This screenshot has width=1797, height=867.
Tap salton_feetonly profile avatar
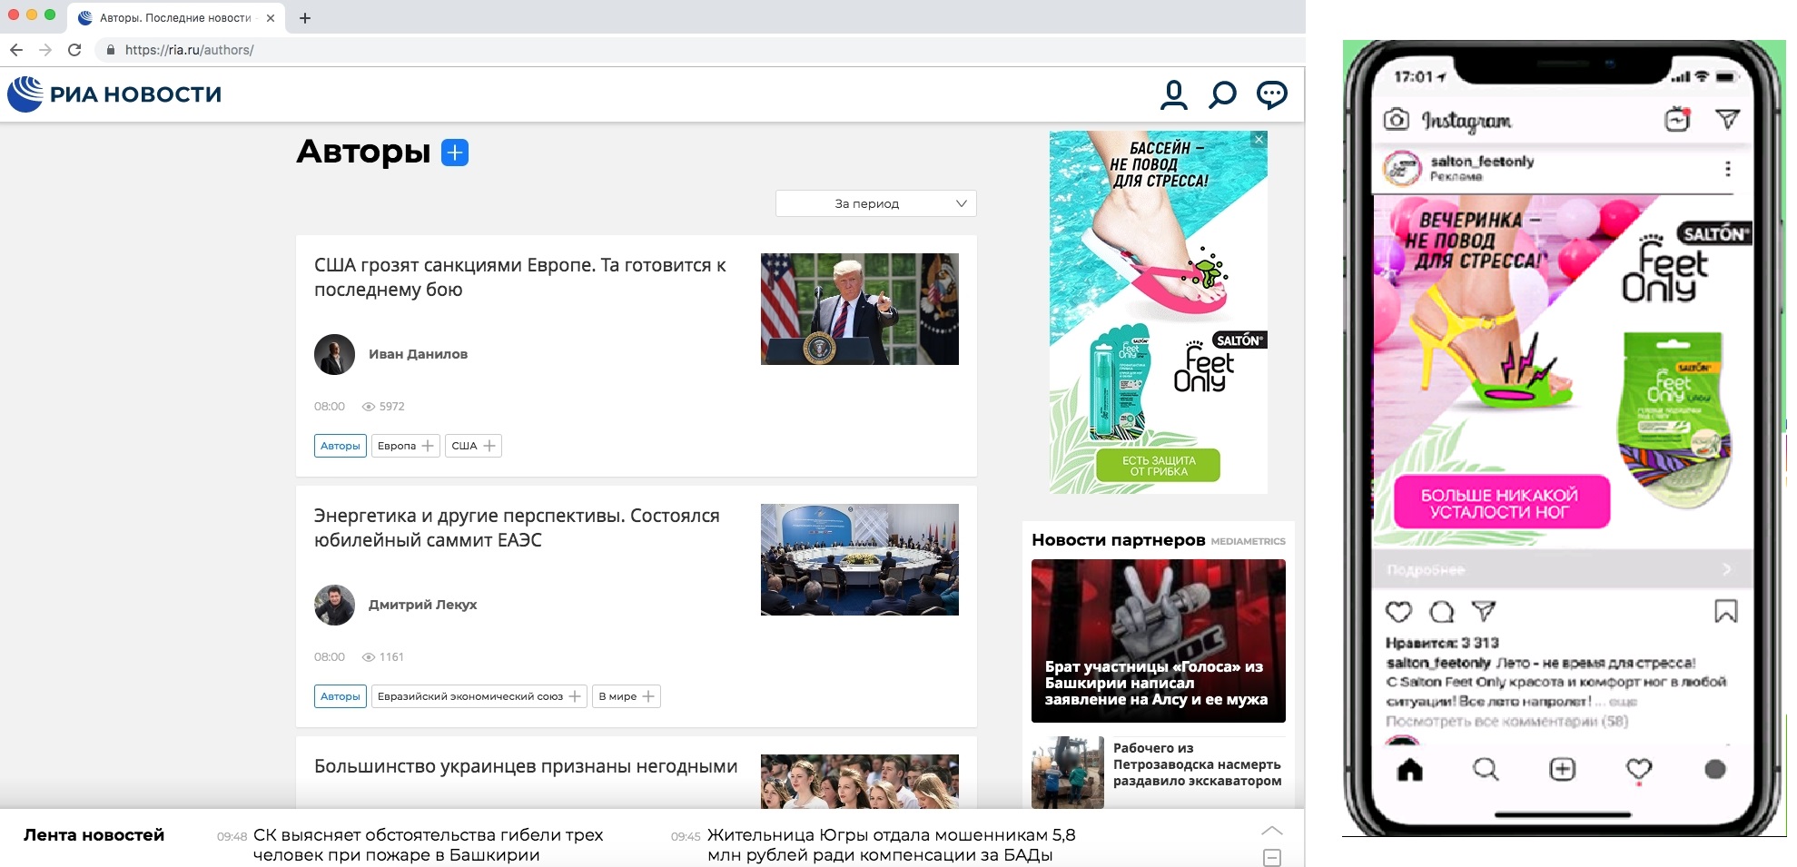click(1402, 169)
